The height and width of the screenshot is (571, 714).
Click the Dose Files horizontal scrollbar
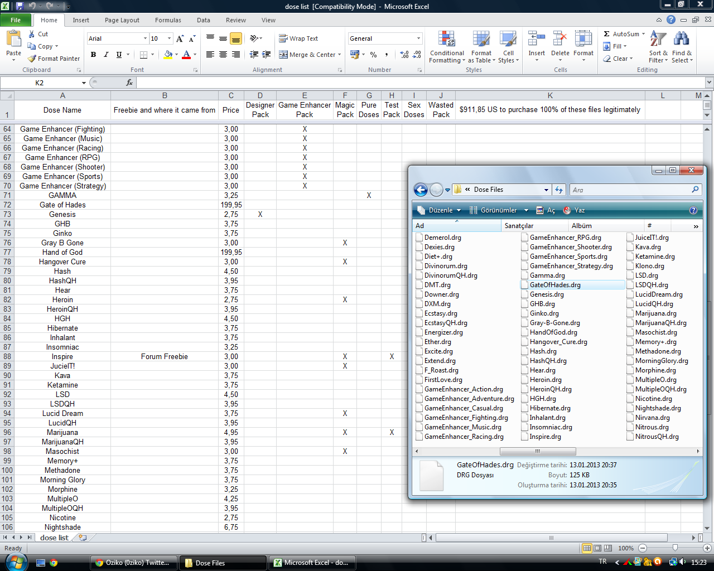click(537, 451)
